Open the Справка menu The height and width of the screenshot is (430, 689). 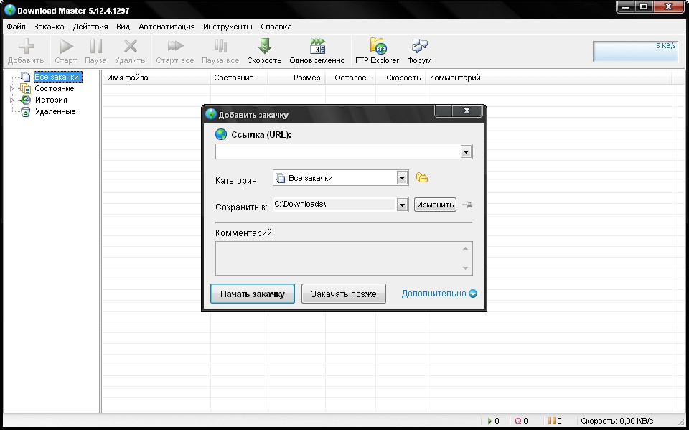tap(276, 27)
